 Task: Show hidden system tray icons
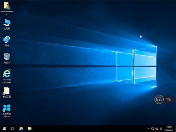pos(149,129)
